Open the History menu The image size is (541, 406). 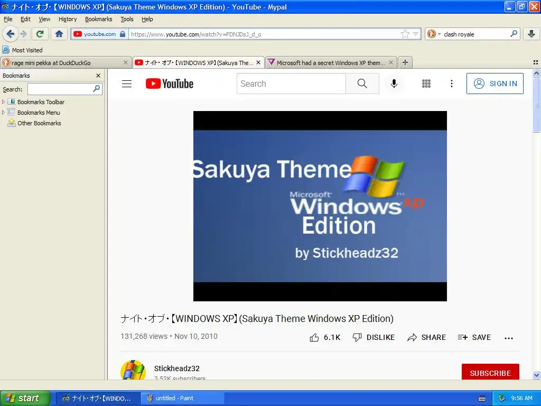[67, 19]
